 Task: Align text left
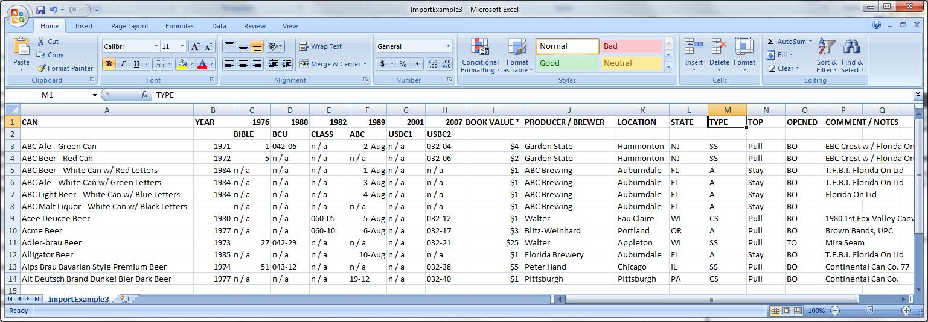229,64
